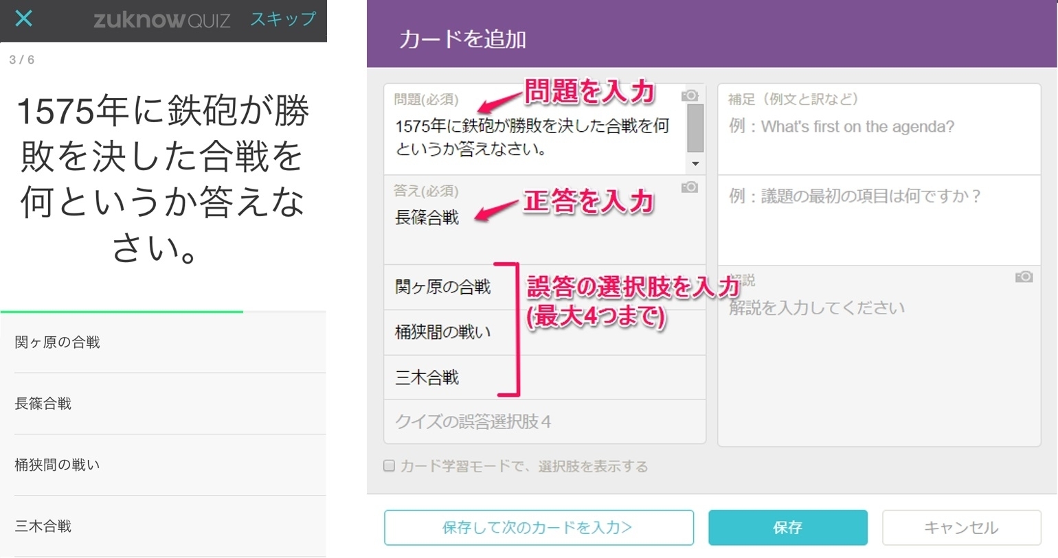Click the supplement translation field 議題の最初の項目

[x=879, y=220]
